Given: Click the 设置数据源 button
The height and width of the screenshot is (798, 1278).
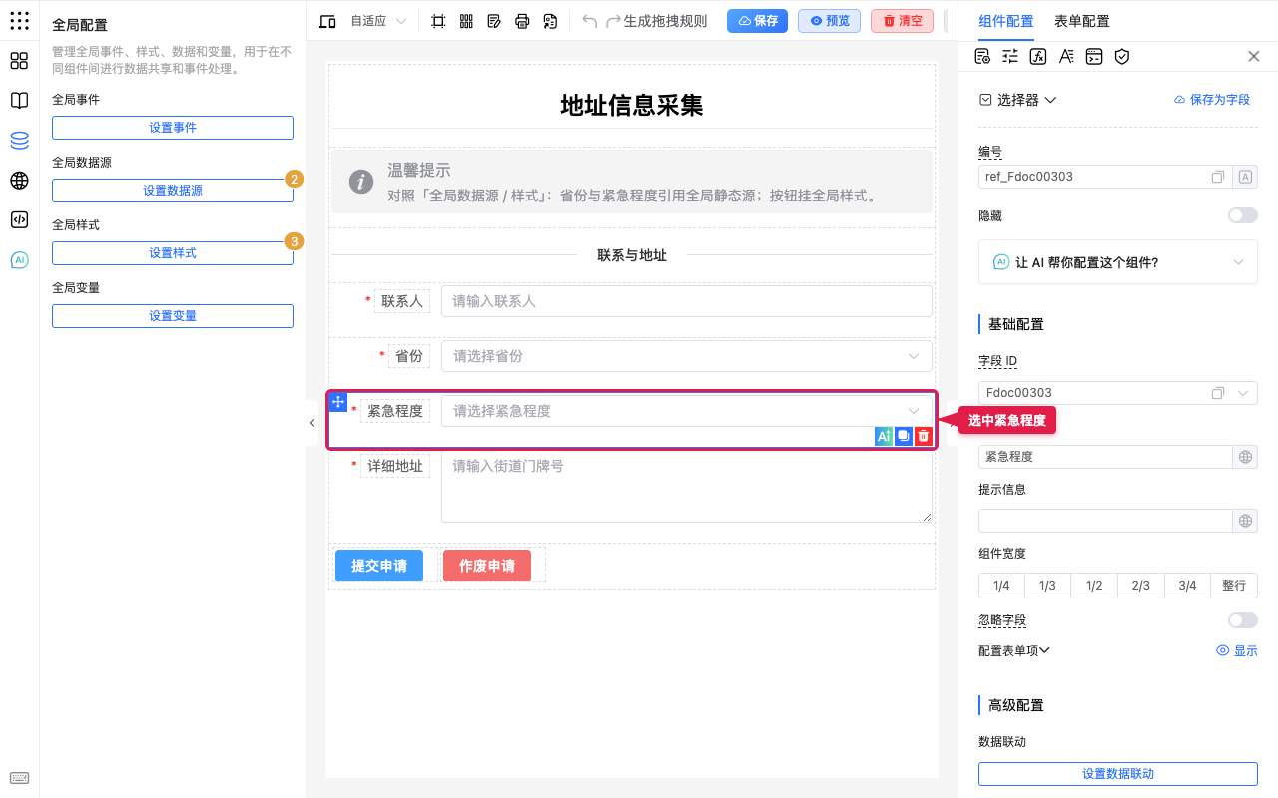Looking at the screenshot, I should coord(173,190).
